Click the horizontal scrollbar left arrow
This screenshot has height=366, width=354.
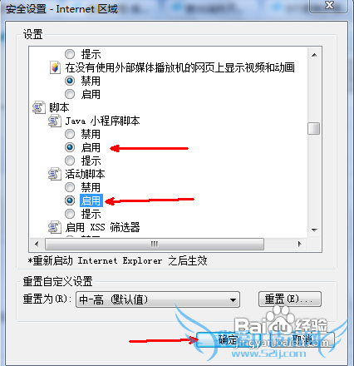[37, 244]
